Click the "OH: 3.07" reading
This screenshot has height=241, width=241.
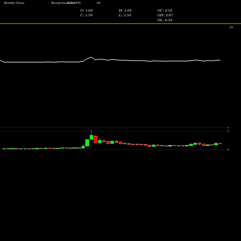[165, 15]
